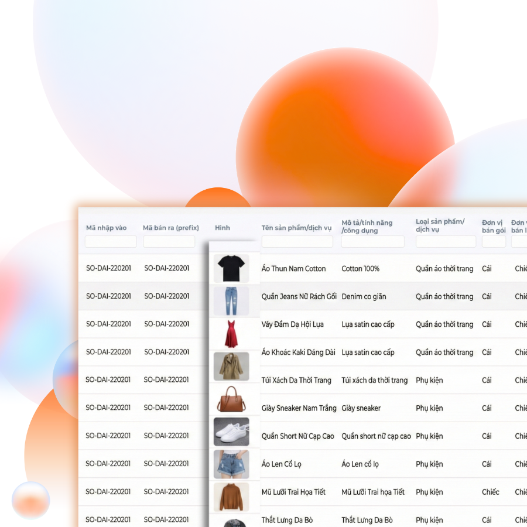Click the Đơn vị bán gói filter field
The image size is (527, 527).
(x=494, y=242)
